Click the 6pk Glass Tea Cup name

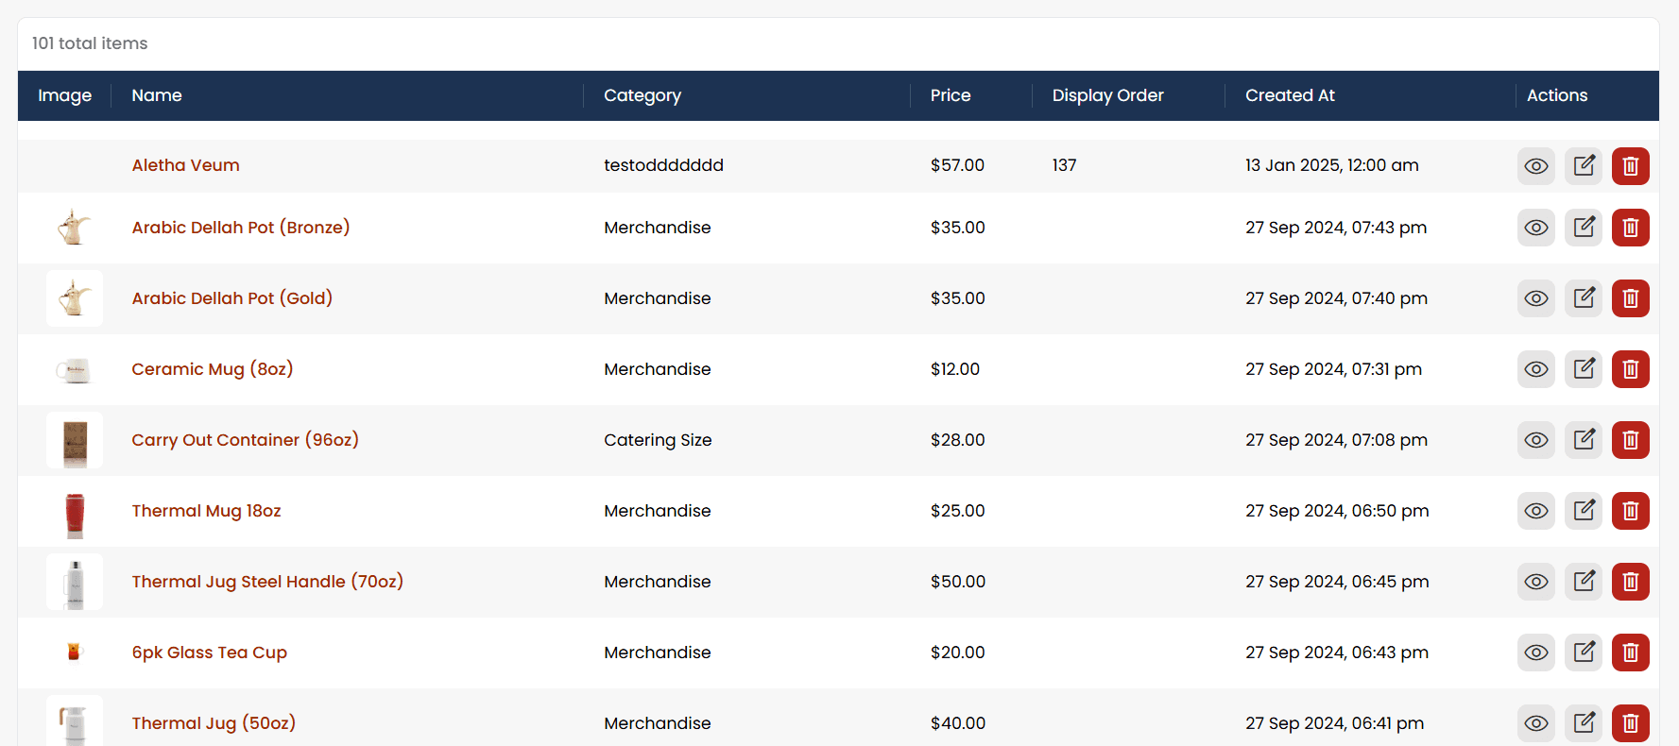click(x=209, y=653)
